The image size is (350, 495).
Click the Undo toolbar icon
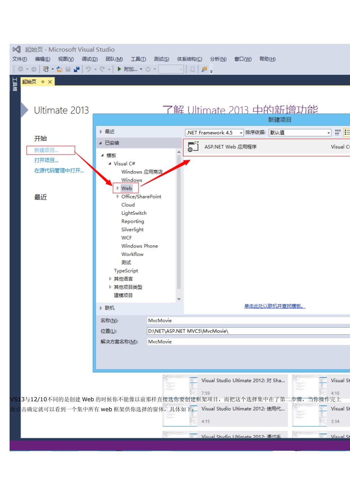tap(88, 69)
